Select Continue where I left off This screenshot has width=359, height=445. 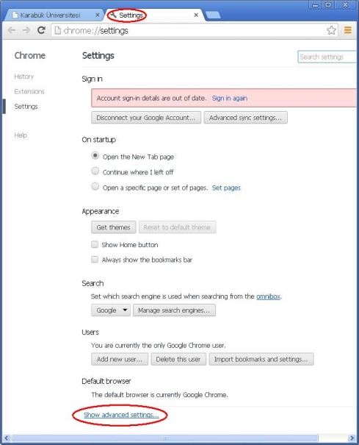[95, 171]
